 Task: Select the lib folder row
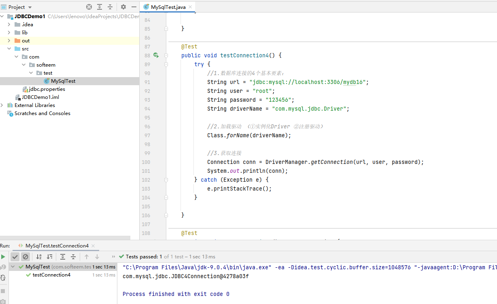[x=70, y=33]
